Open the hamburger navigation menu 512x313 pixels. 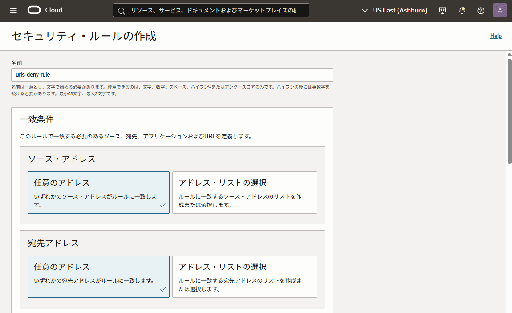(x=13, y=11)
